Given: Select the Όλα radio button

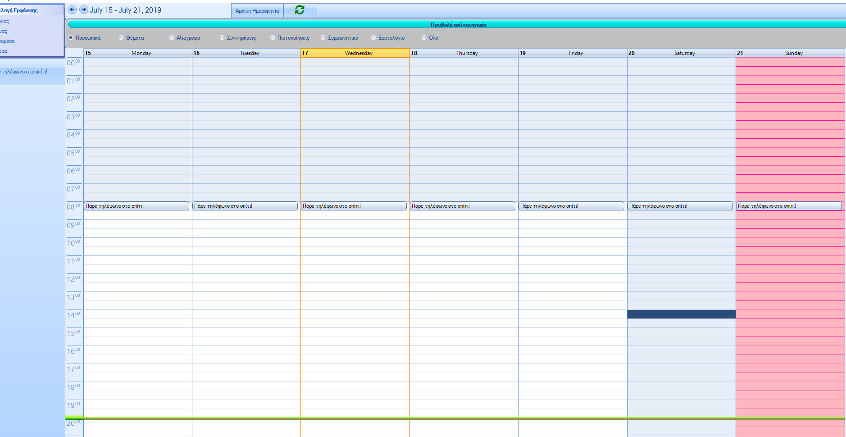Looking at the screenshot, I should click(424, 38).
